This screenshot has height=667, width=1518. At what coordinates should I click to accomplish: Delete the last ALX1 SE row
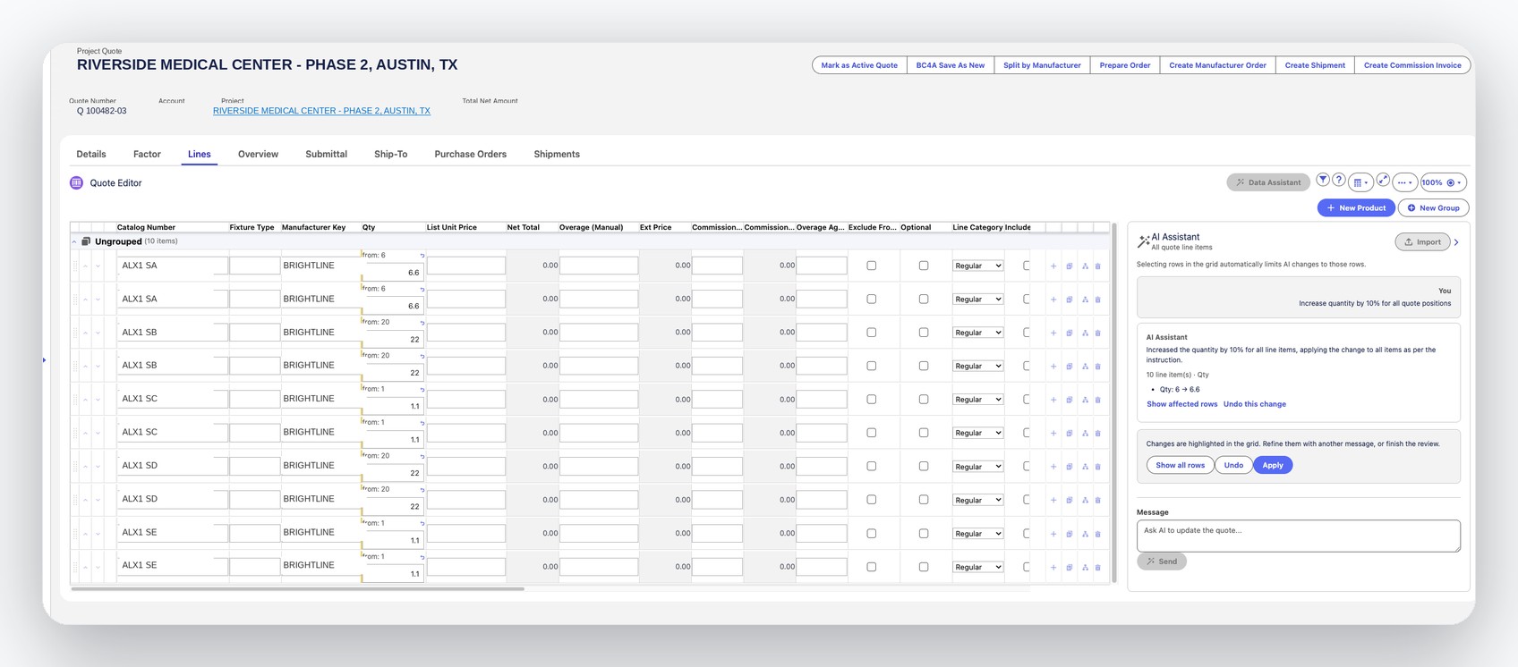tap(1098, 567)
